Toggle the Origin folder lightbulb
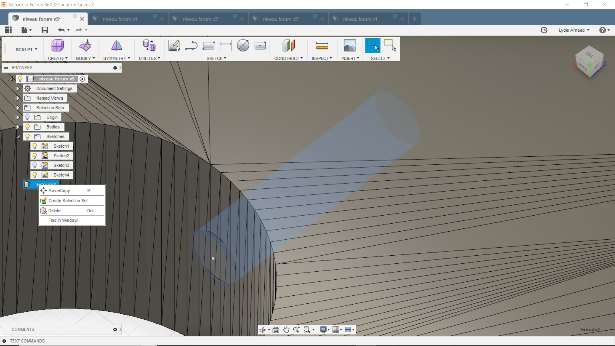This screenshot has height=346, width=615. pos(28,117)
